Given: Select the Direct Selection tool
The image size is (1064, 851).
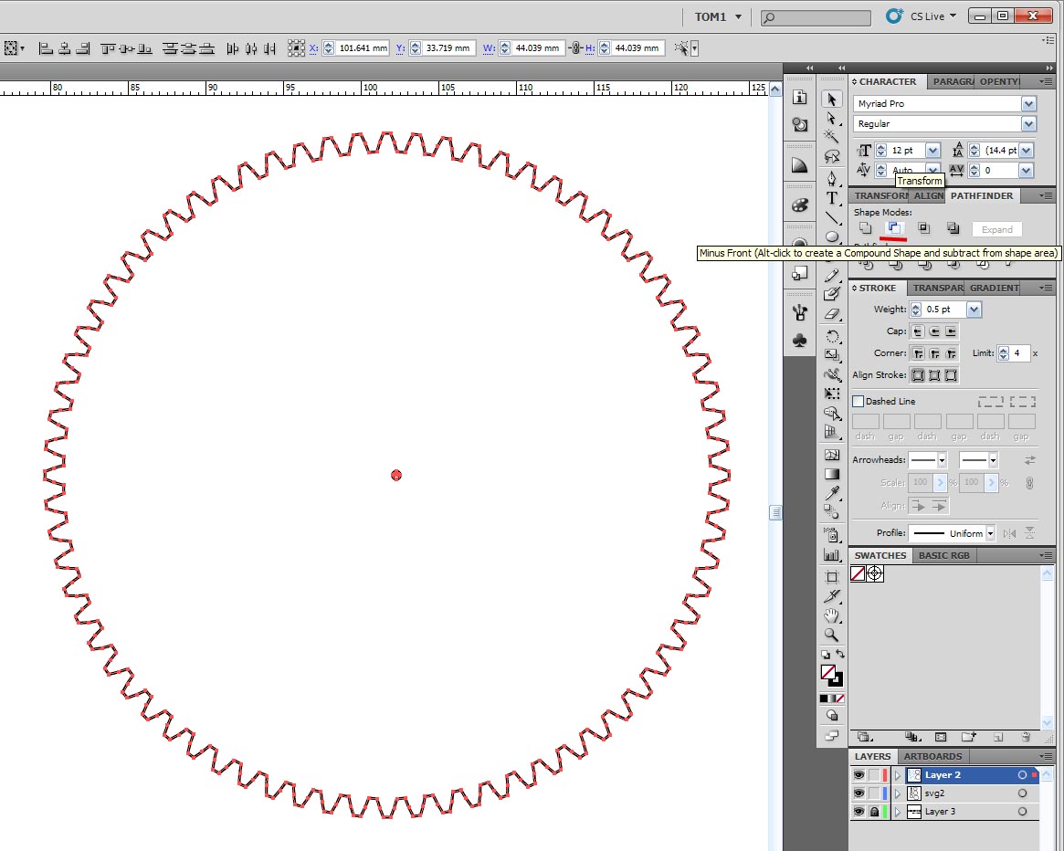Looking at the screenshot, I should (831, 118).
